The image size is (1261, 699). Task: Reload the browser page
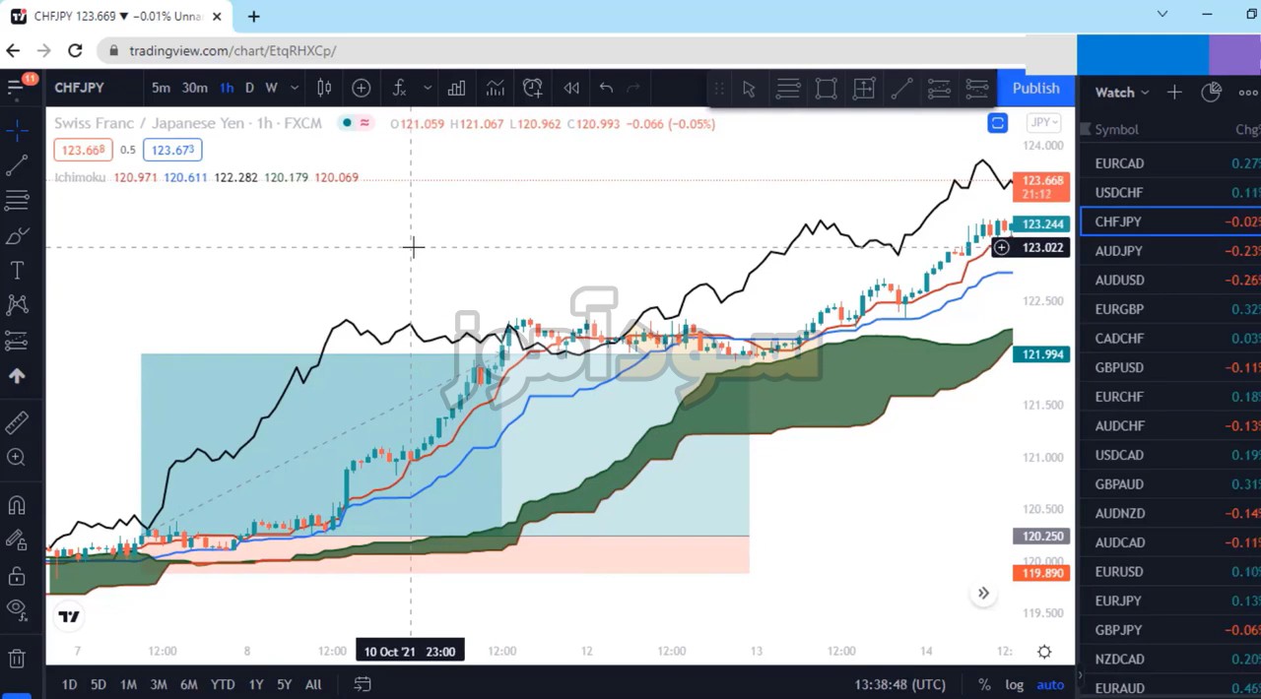[75, 50]
